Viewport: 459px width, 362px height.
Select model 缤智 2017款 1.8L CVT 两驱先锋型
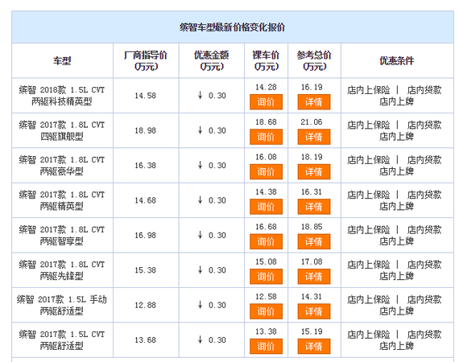click(x=62, y=270)
